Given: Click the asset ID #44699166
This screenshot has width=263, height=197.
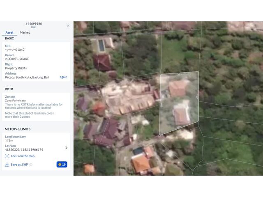Looking at the screenshot, I should (x=34, y=24).
